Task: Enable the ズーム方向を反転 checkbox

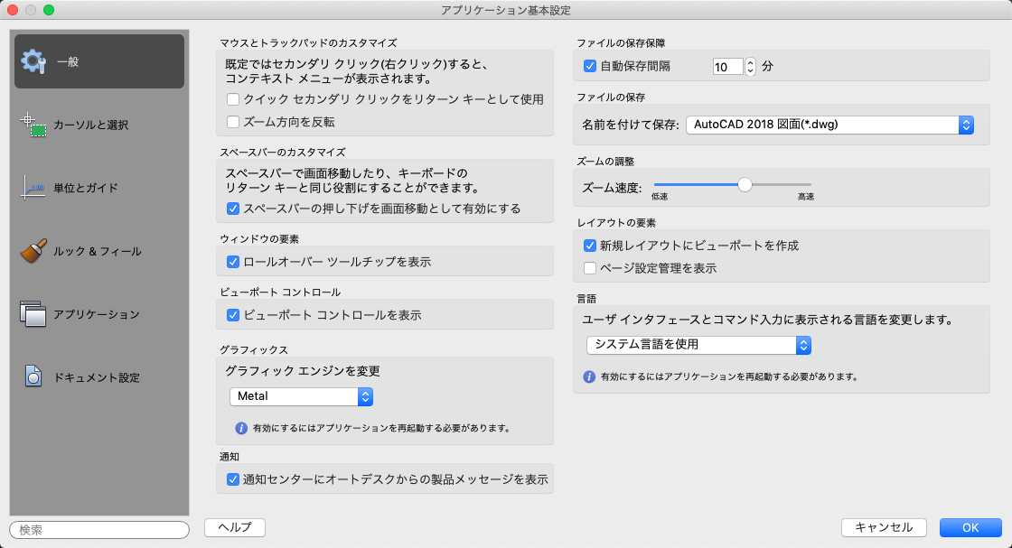Action: tap(233, 122)
